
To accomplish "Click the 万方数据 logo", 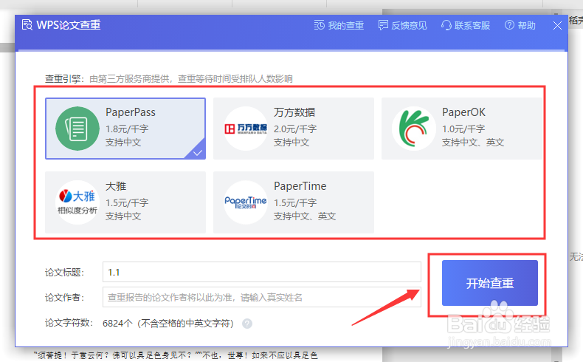I will pos(246,129).
